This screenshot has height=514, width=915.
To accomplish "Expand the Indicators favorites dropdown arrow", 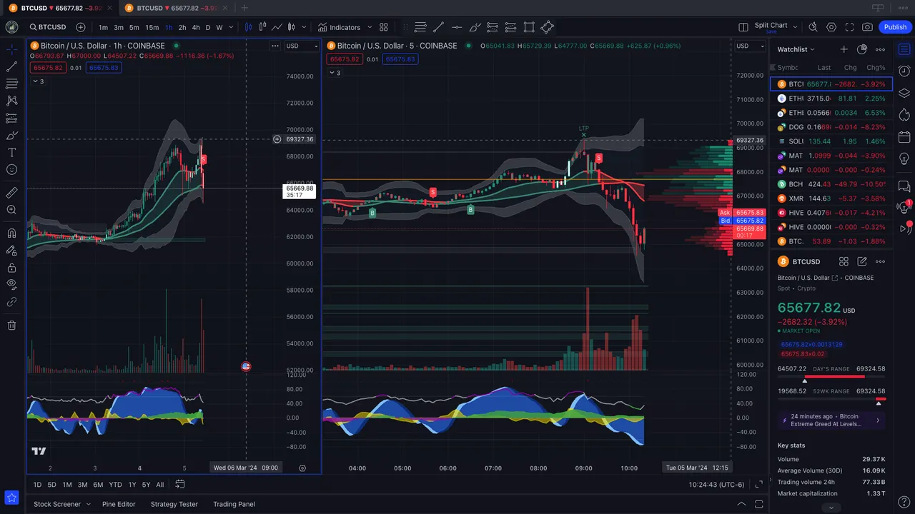I will point(370,27).
